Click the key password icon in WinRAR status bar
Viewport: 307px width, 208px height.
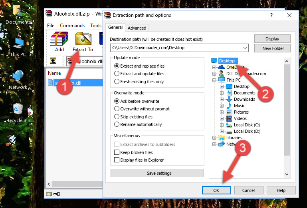click(x=57, y=194)
